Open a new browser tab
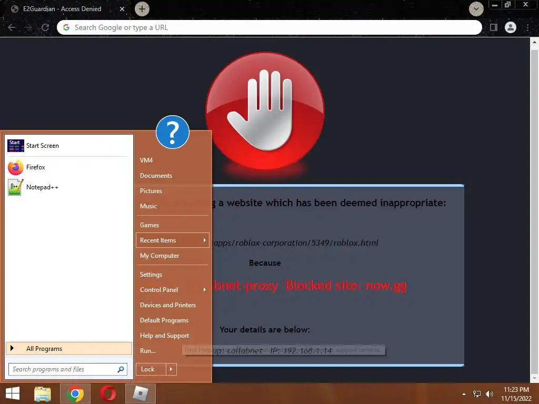 (142, 9)
